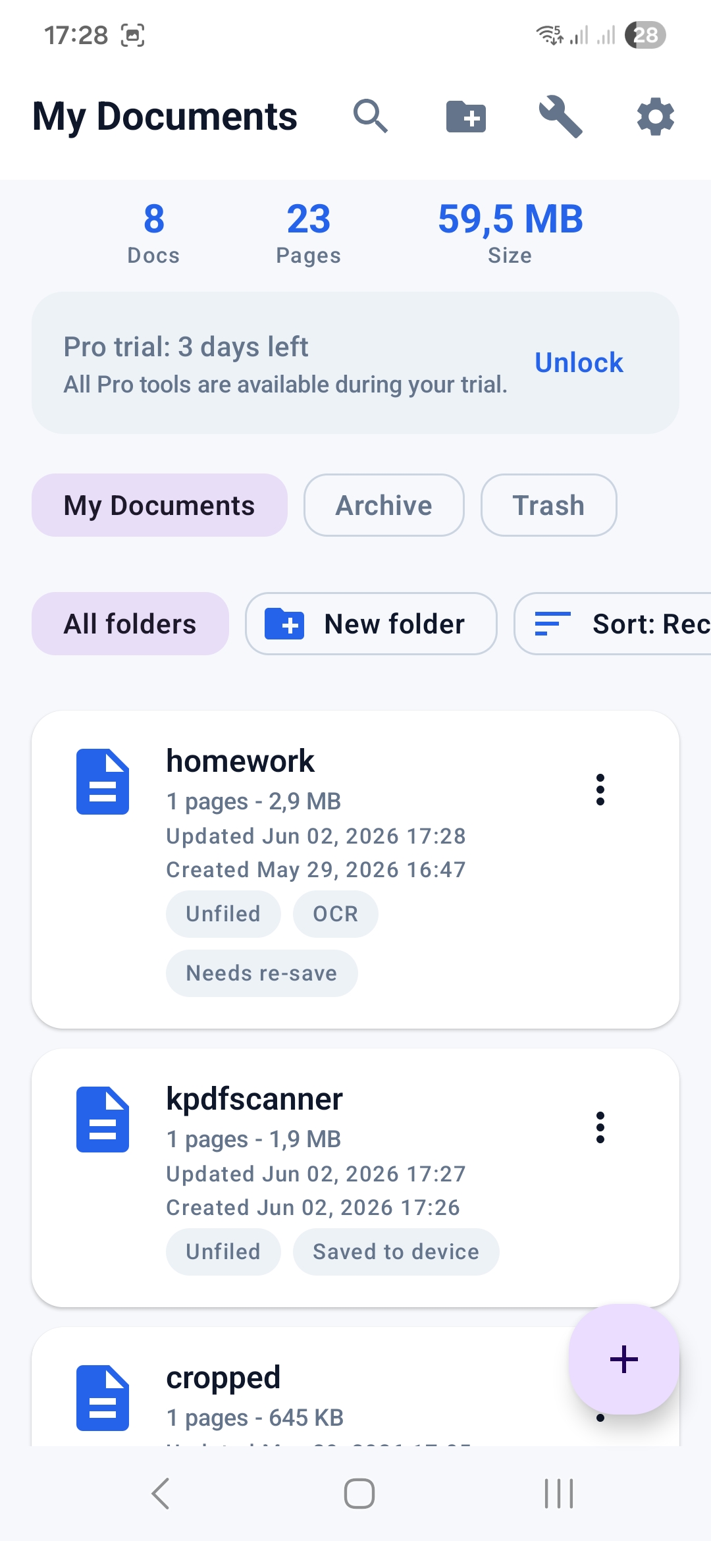Tap the Android home navigation button
The height and width of the screenshot is (1541, 711).
coord(359,1494)
